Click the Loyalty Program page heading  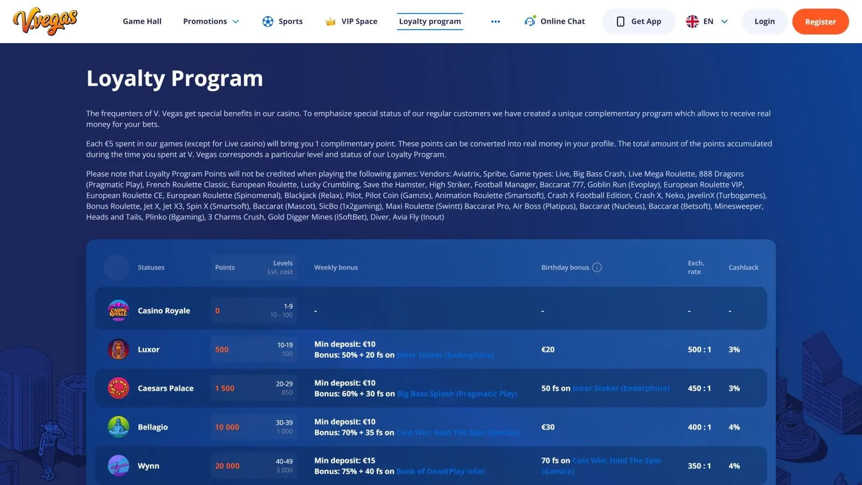175,79
